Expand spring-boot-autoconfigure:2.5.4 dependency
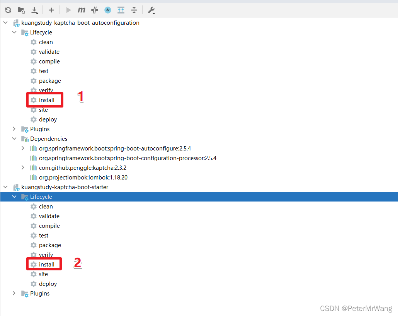This screenshot has height=316, width=398. (23, 148)
